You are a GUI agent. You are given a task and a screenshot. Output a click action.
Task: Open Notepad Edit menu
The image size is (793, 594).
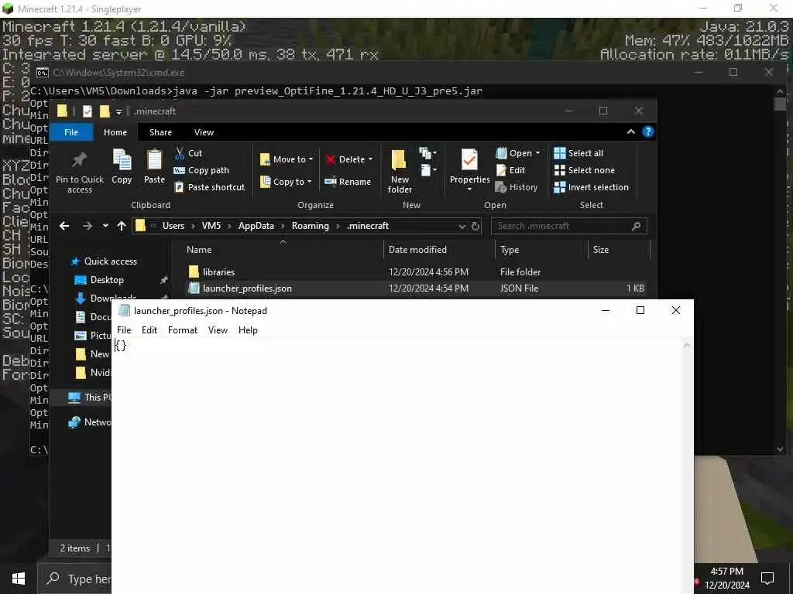[x=149, y=329]
